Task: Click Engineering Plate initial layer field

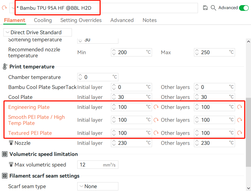Action: pyautogui.click(x=131, y=107)
